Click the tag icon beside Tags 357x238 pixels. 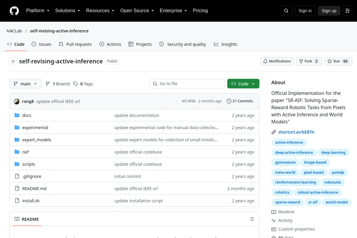coord(76,84)
